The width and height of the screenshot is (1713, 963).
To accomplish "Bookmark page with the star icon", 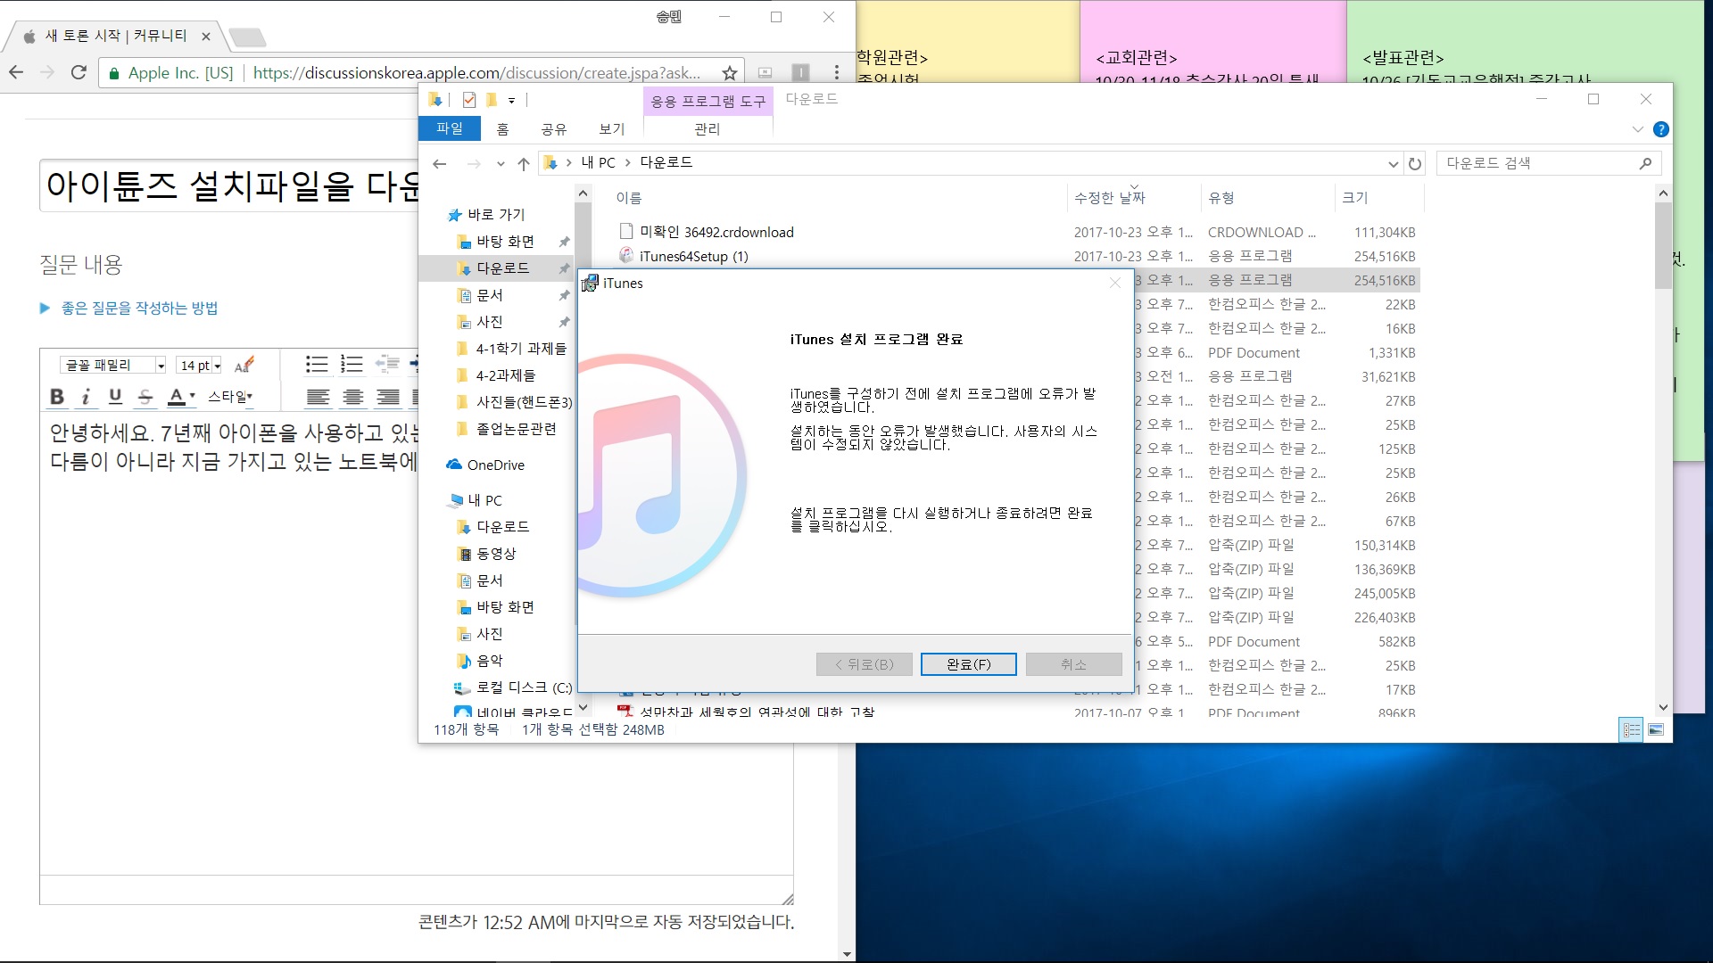I will (x=729, y=73).
